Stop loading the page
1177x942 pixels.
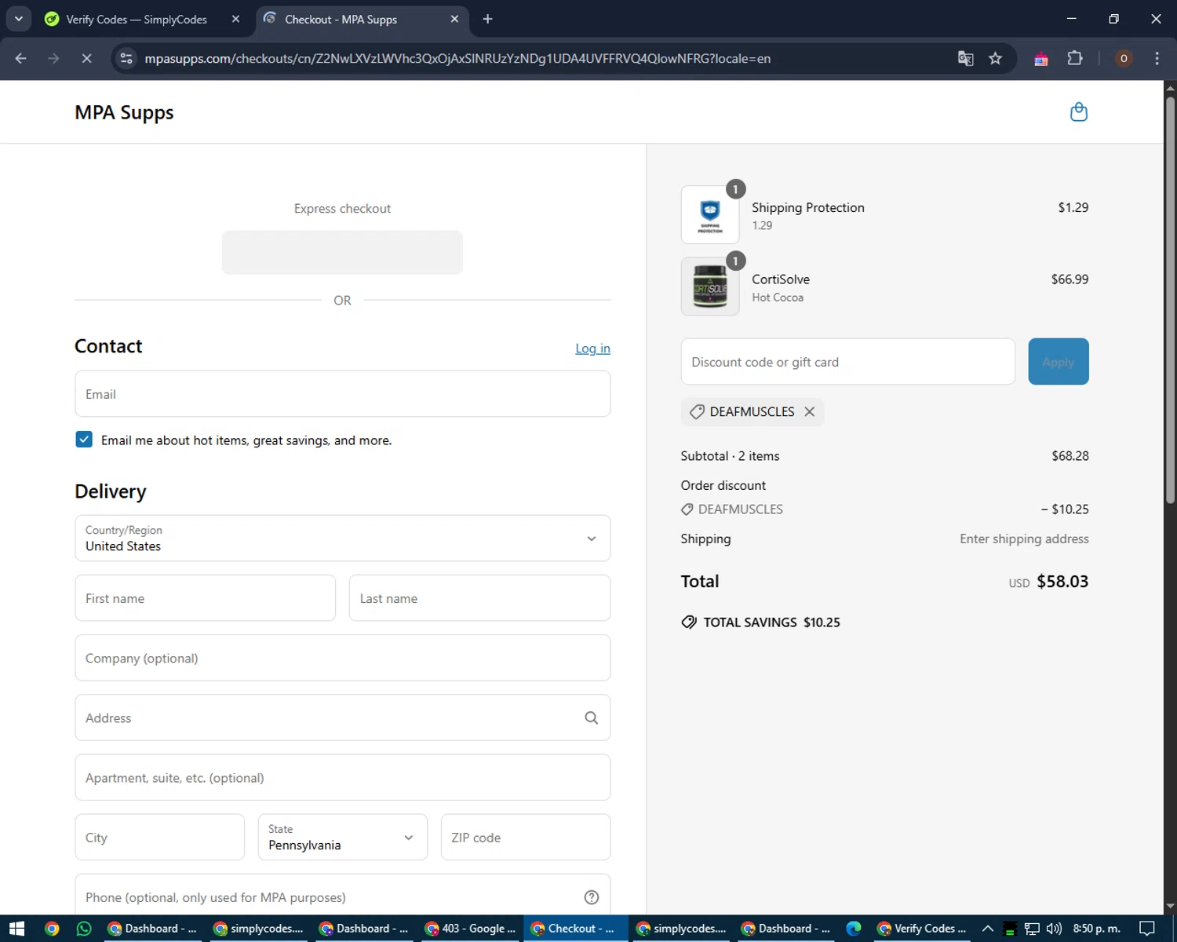click(86, 59)
